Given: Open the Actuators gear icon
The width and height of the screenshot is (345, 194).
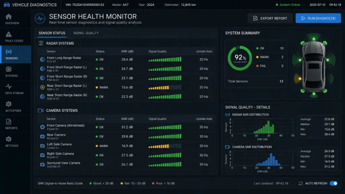Looking at the screenshot, I should tap(8, 104).
